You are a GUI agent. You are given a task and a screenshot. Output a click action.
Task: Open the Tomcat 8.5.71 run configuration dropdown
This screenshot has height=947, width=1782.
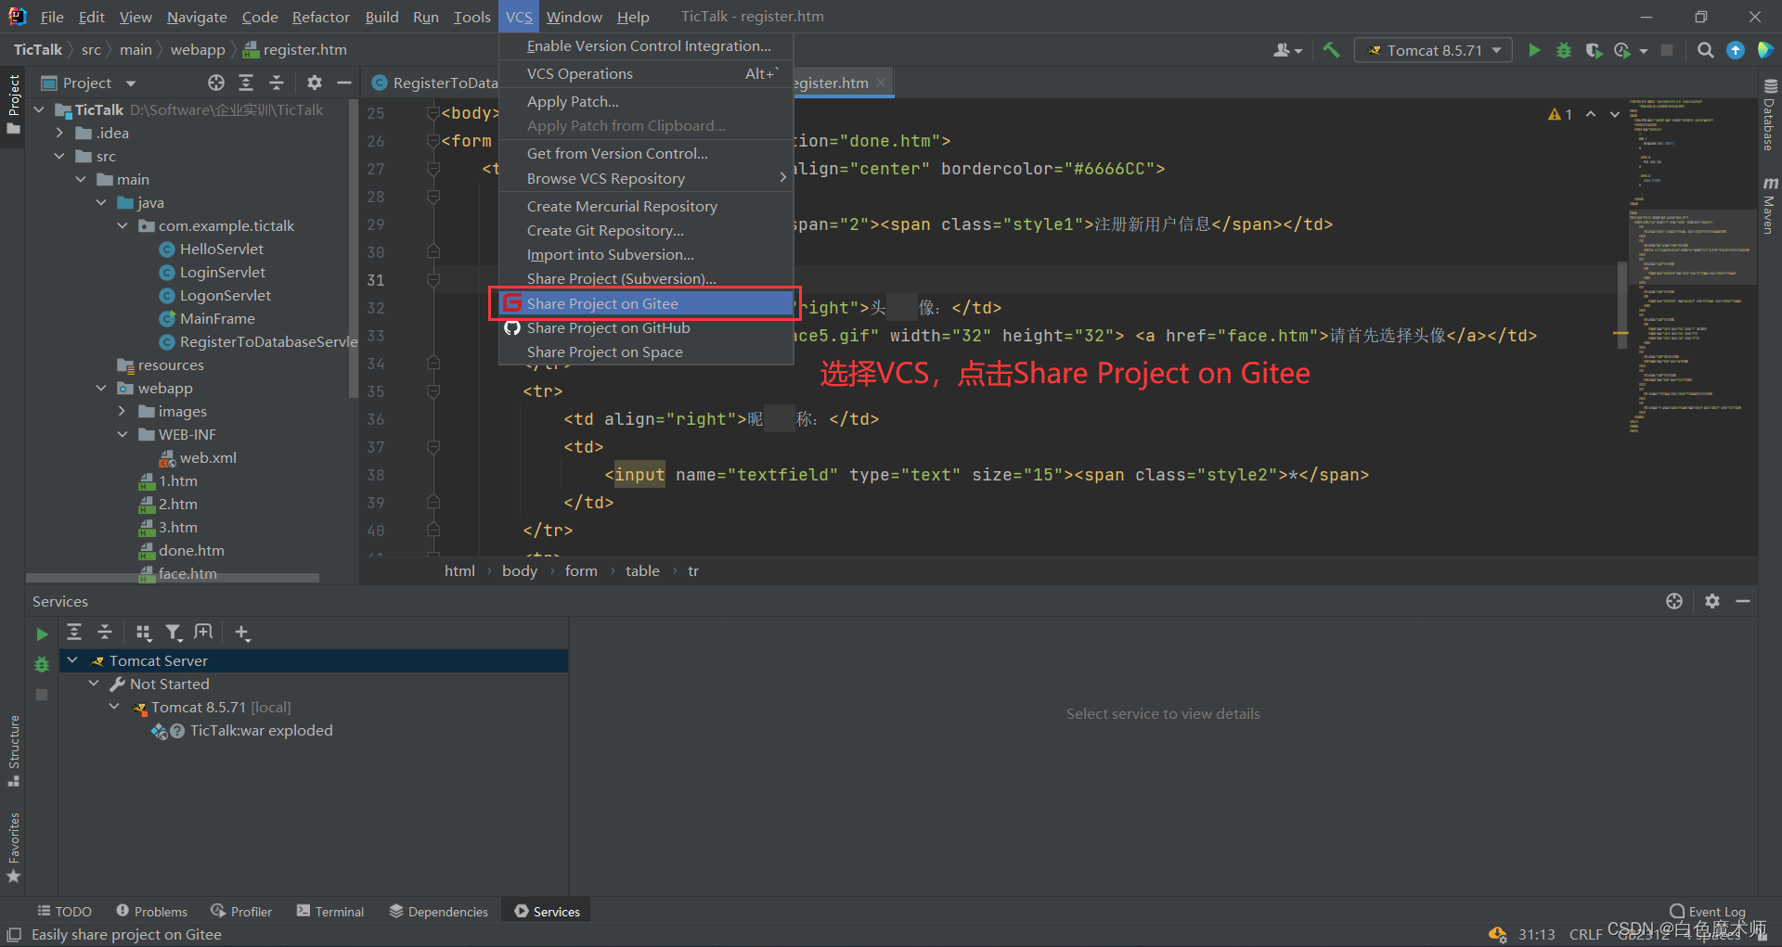(1434, 50)
